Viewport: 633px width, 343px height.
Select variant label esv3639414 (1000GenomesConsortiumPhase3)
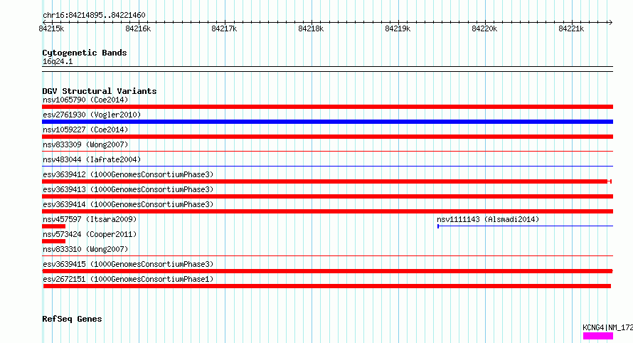(x=128, y=204)
